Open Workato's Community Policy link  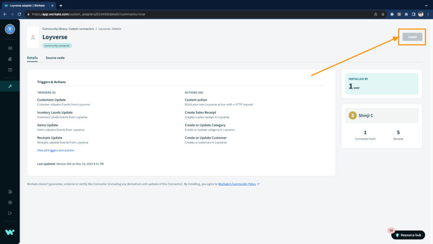[237, 184]
